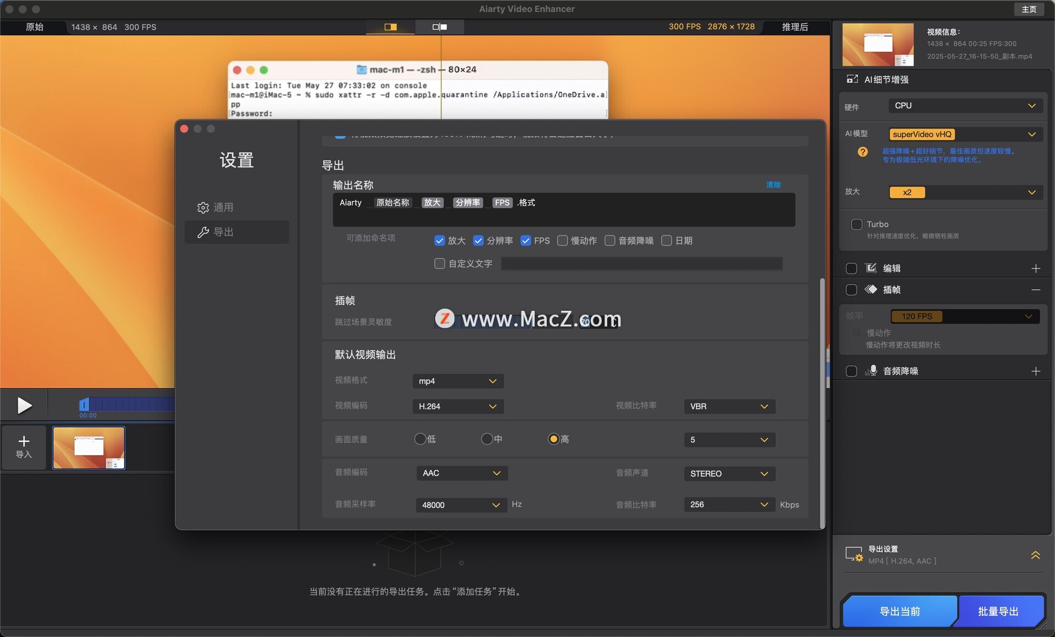Open the H.264 video codec dropdown
The height and width of the screenshot is (637, 1055).
(x=458, y=406)
